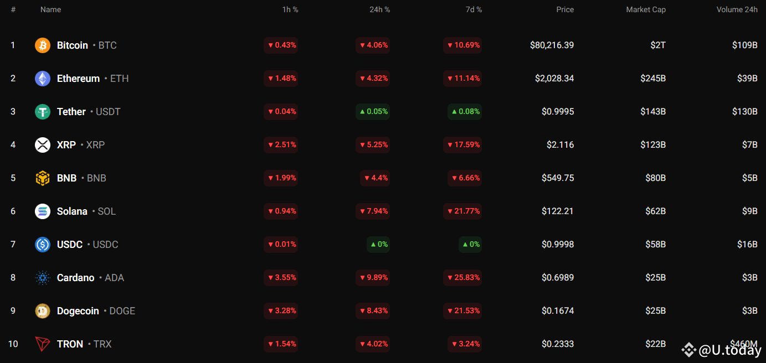Sort by the 24h % column header
The image size is (766, 363).
[x=379, y=9]
